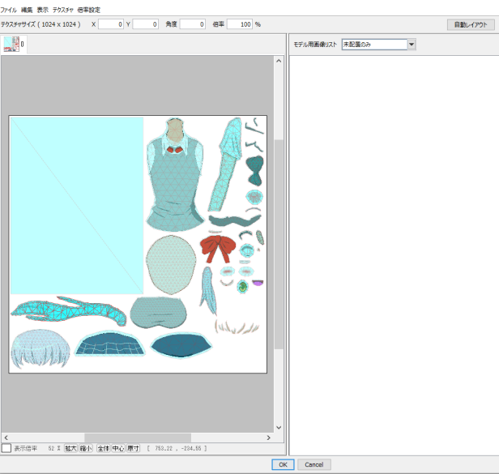Click the green eye iris texture
Viewport: 499px width, 474px height.
(241, 286)
